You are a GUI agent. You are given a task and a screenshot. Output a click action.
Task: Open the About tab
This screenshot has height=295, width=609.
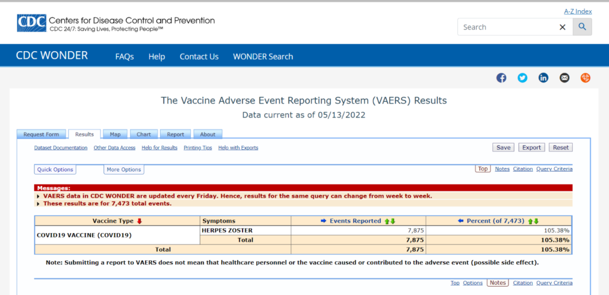click(208, 135)
